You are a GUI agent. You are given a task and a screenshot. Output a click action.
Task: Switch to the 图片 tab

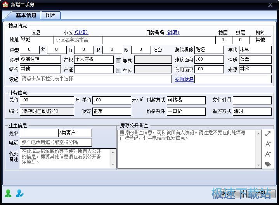tap(50, 15)
